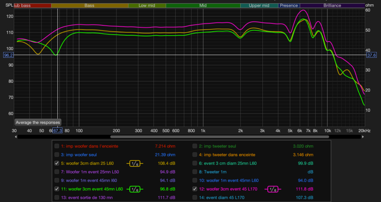
Task: Uncheck trace 12: woofer 3cm event 45 L170
Action: coord(195,189)
